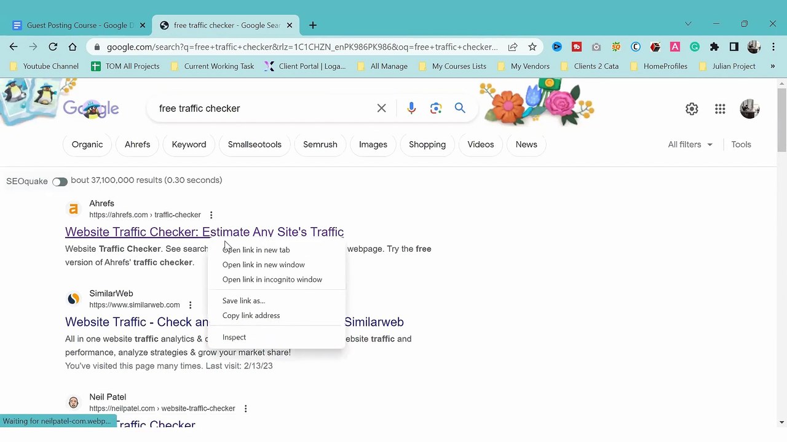This screenshot has height=442, width=787.
Task: Submit search with the magnifying glass
Action: click(x=460, y=108)
